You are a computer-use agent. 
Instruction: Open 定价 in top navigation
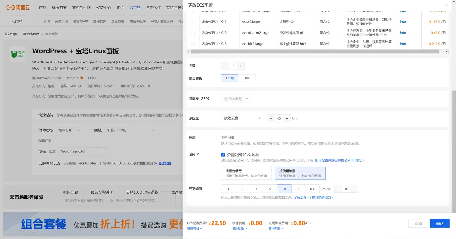click(120, 7)
